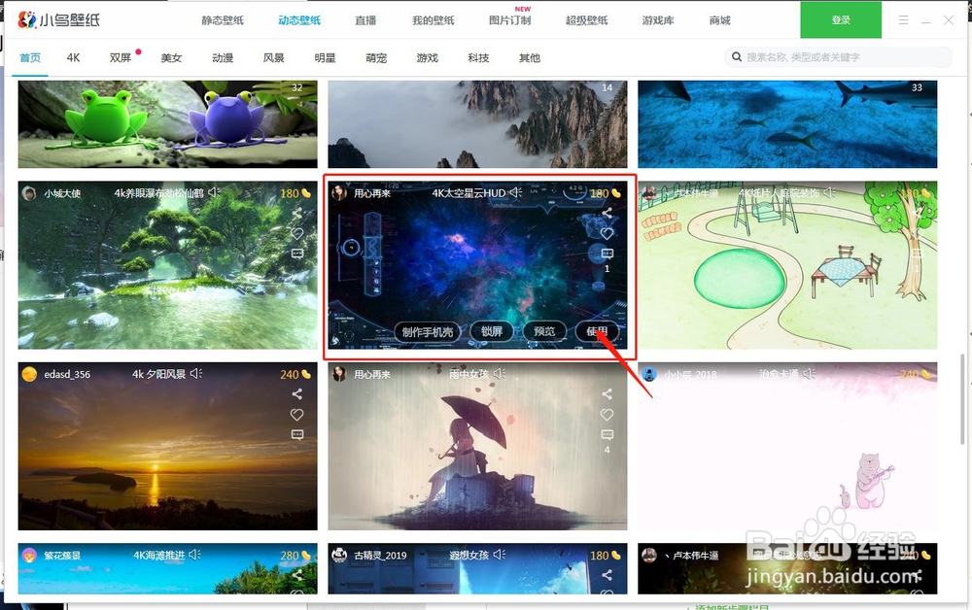972x610 pixels.
Task: Toggle sound icon on 遐想女孩 card
Action: 499,555
